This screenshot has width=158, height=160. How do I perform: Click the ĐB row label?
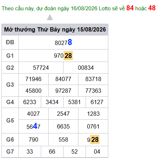coord(10,42)
